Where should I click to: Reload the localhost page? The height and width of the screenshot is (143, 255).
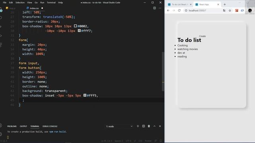coord(179,11)
